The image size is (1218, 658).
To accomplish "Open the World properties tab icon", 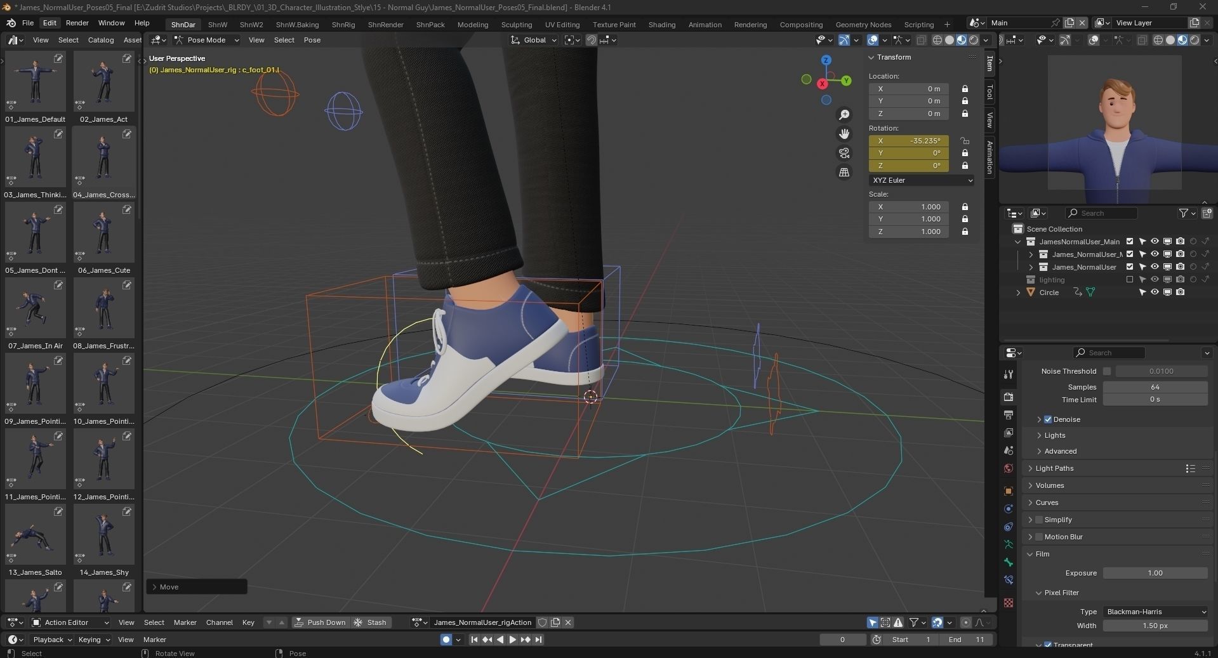I will point(1009,468).
